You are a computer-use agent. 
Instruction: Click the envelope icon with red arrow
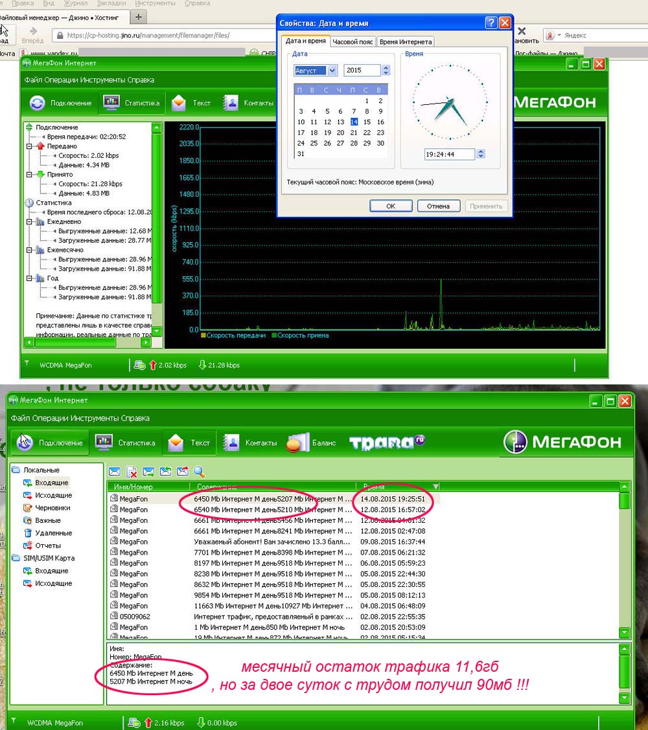click(x=183, y=472)
